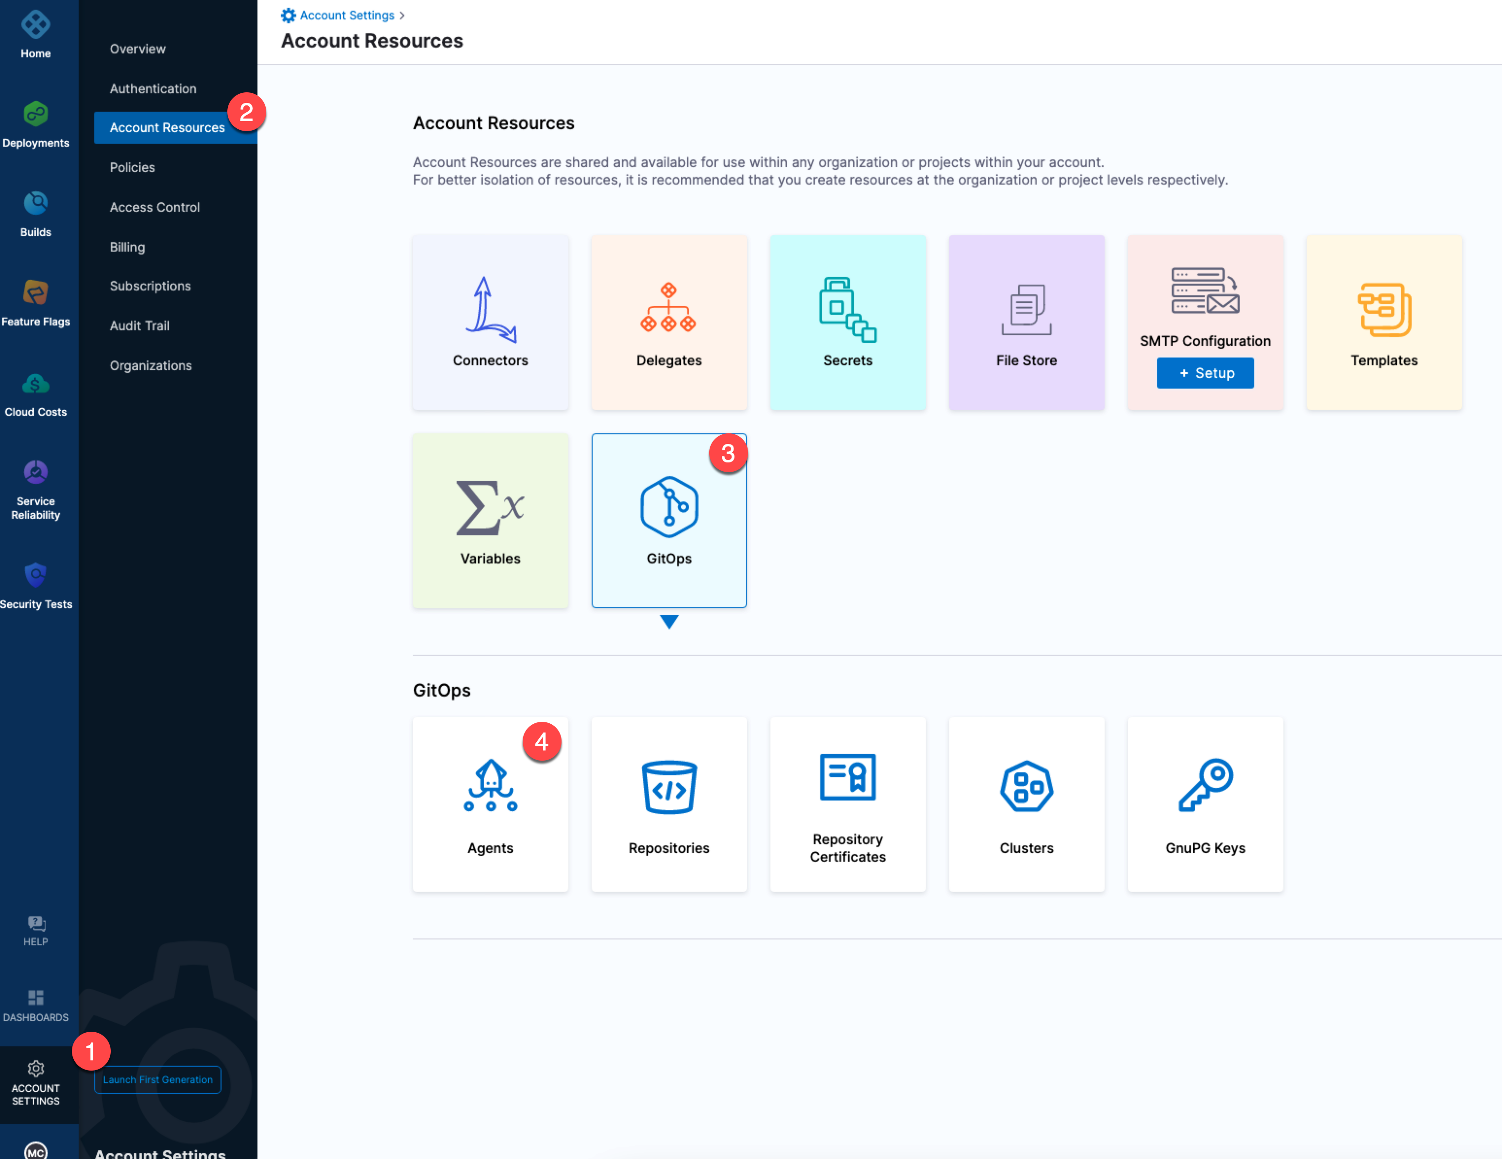Click Launch First Generation button

pyautogui.click(x=157, y=1079)
